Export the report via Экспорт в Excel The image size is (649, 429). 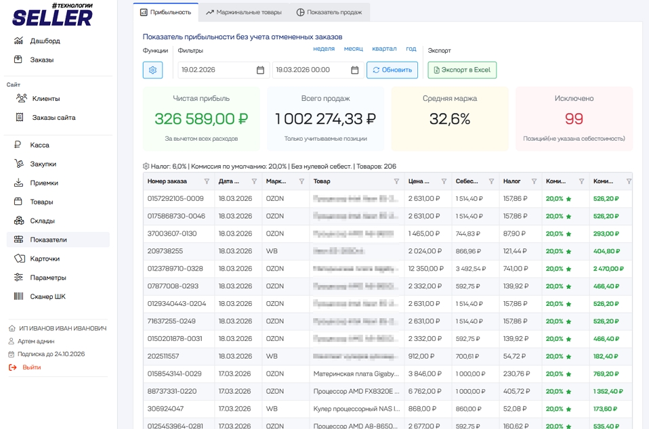point(462,70)
